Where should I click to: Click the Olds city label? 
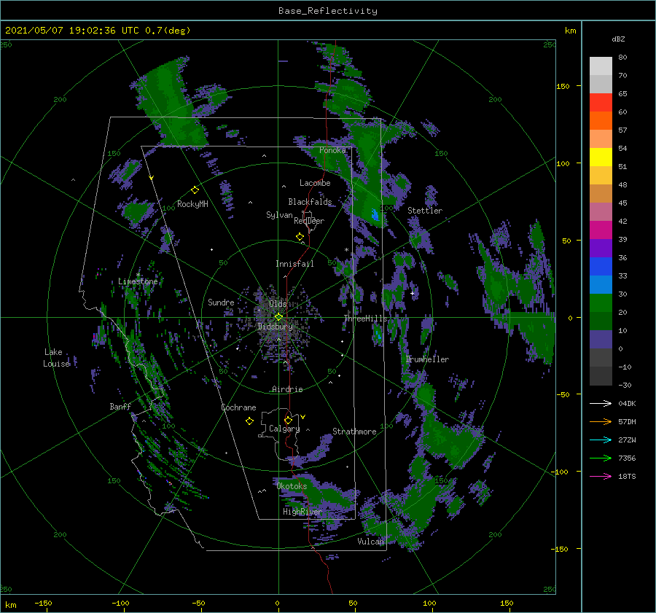tap(278, 304)
